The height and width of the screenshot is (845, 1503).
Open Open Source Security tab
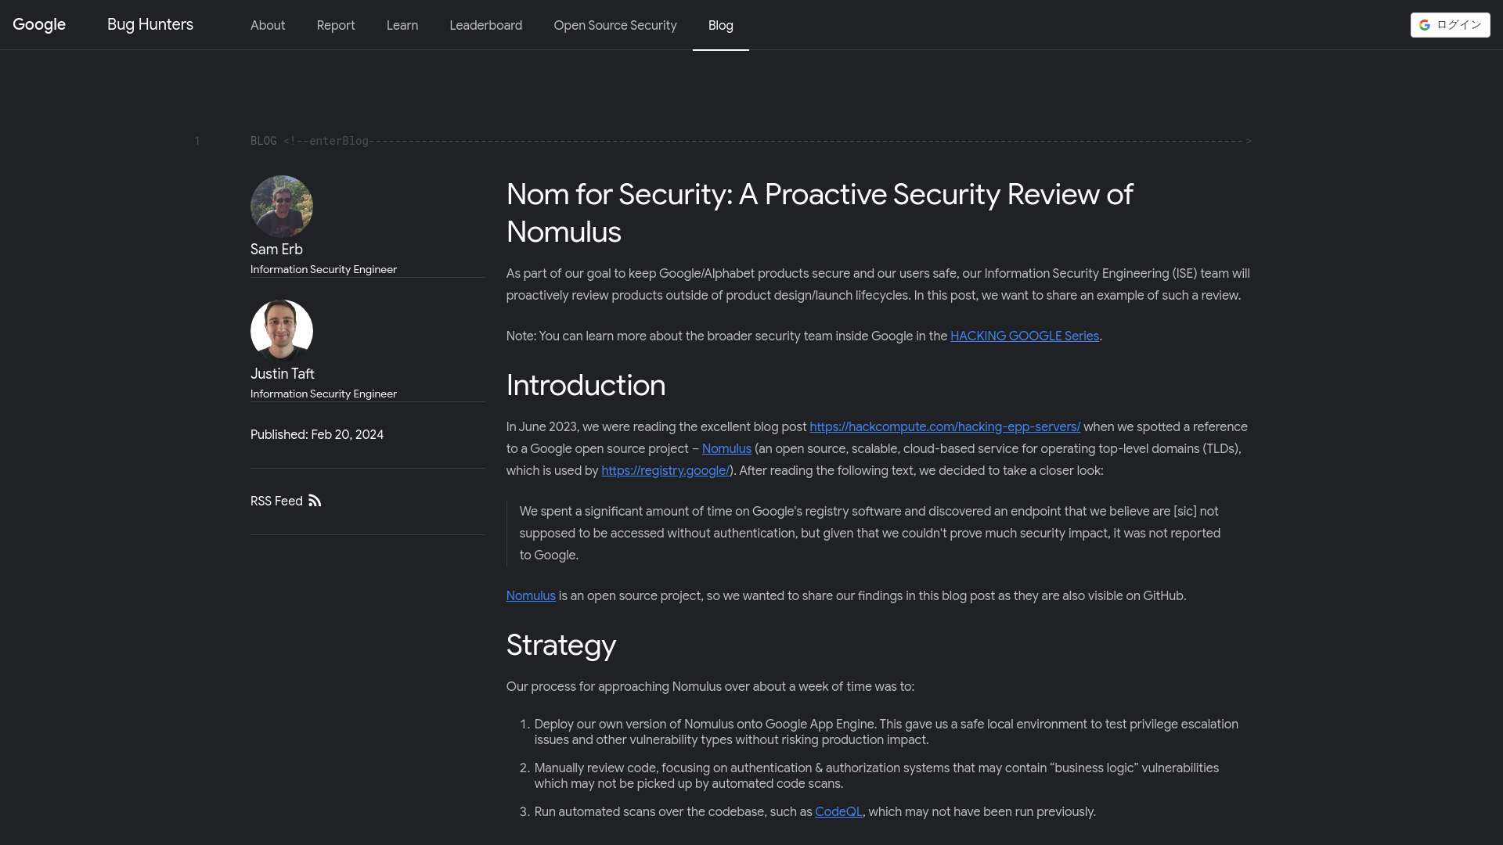615,25
